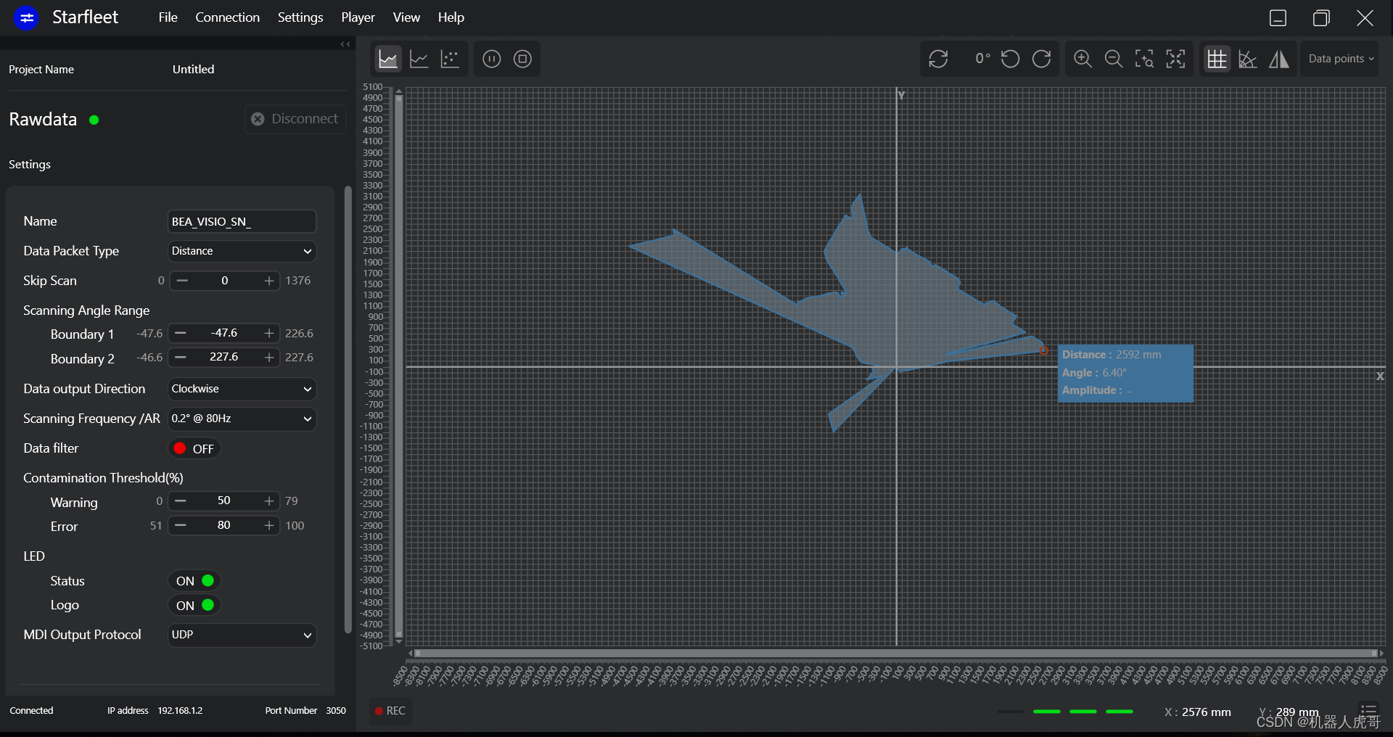
Task: Increase the Skip Scan value
Action: tap(269, 281)
